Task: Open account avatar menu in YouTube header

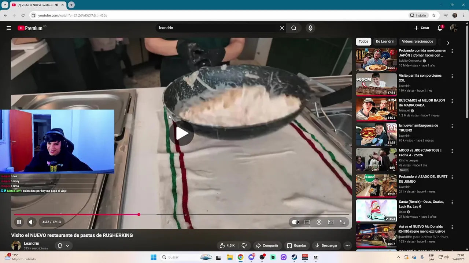Action: tap(454, 28)
